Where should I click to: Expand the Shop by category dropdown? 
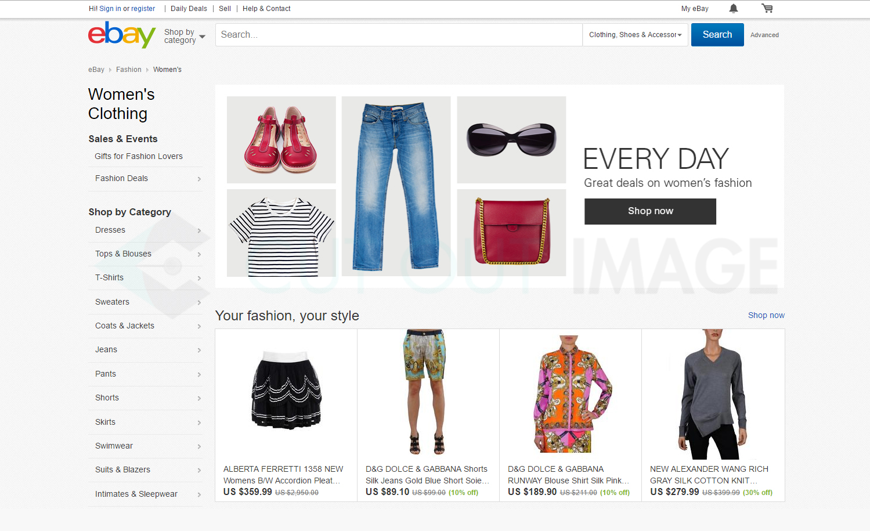pos(185,36)
